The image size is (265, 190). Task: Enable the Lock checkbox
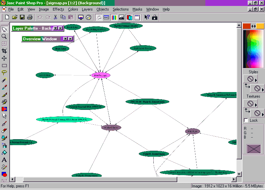(x=246, y=120)
